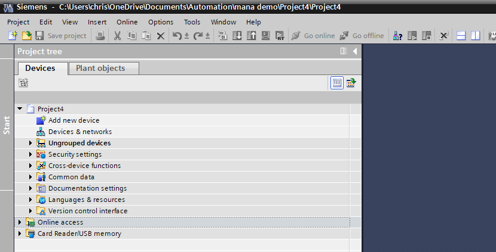This screenshot has width=496, height=252.
Task: Expand the Online access node
Action: [x=20, y=222]
